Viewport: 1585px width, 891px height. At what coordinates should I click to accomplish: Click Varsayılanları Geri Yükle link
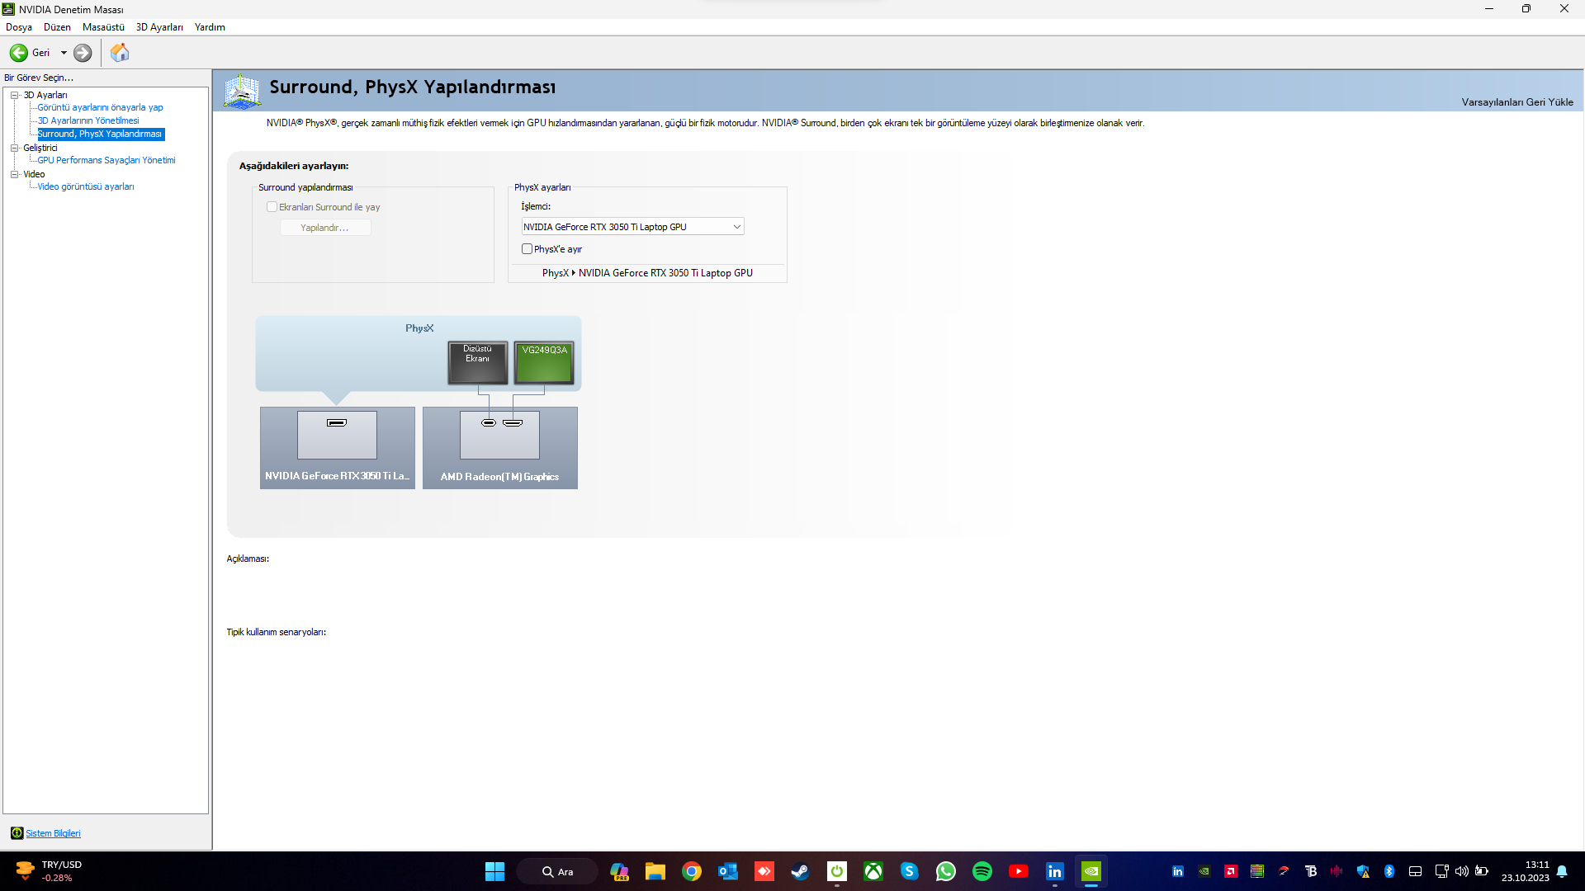click(x=1516, y=102)
